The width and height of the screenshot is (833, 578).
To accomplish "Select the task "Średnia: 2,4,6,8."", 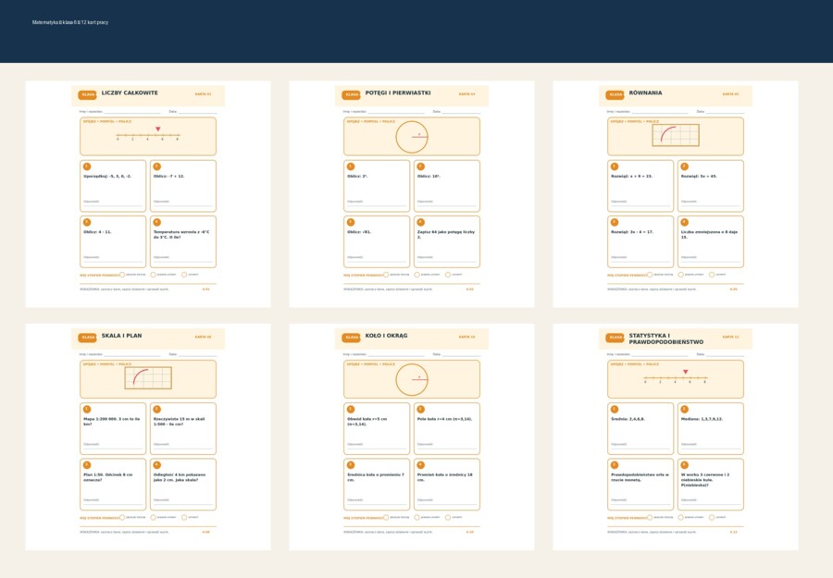I will (x=640, y=428).
